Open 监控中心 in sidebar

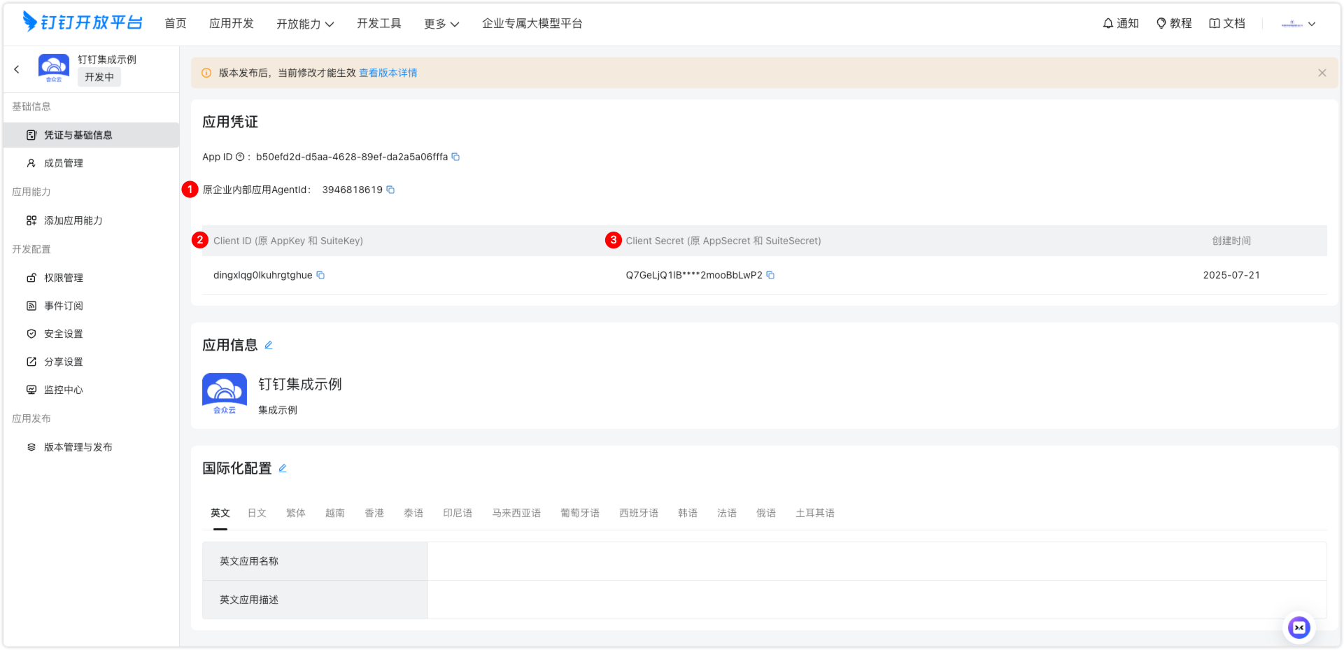(x=91, y=390)
